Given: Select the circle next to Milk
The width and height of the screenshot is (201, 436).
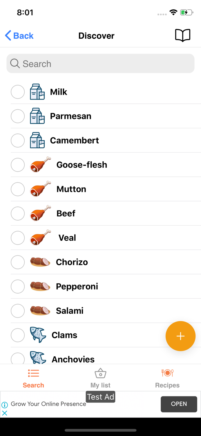Looking at the screenshot, I should [18, 92].
